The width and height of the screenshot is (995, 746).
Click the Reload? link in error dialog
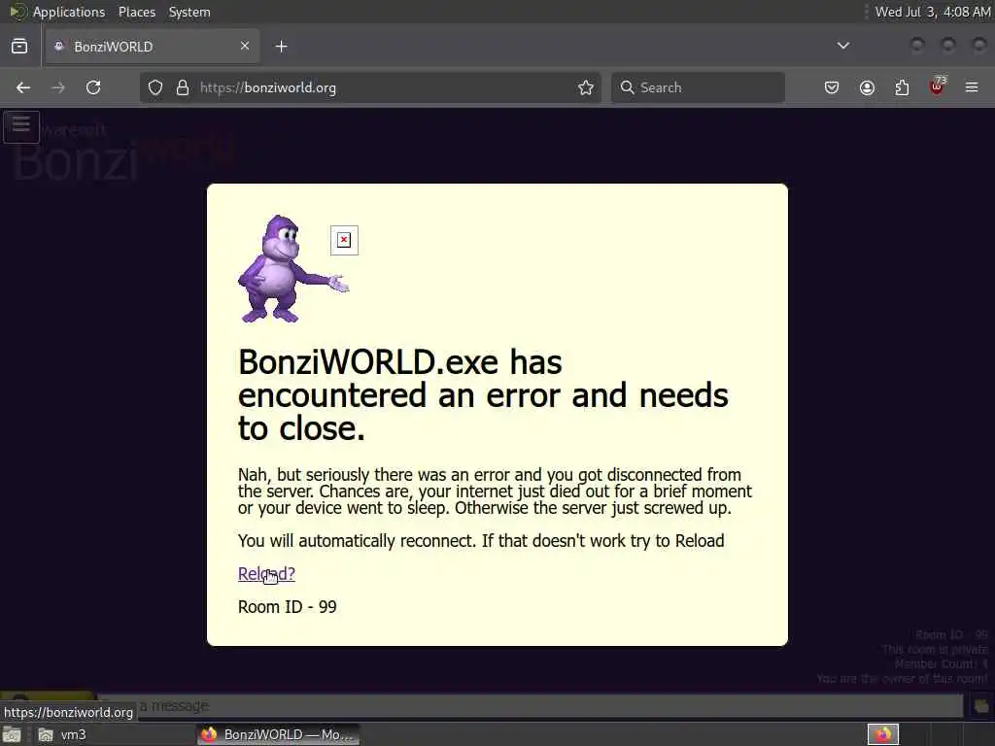tap(266, 573)
